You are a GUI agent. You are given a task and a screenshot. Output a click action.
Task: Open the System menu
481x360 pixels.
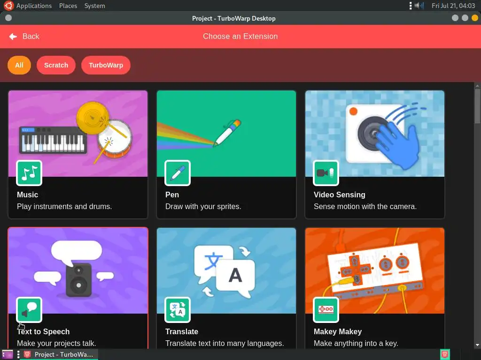pyautogui.click(x=94, y=6)
